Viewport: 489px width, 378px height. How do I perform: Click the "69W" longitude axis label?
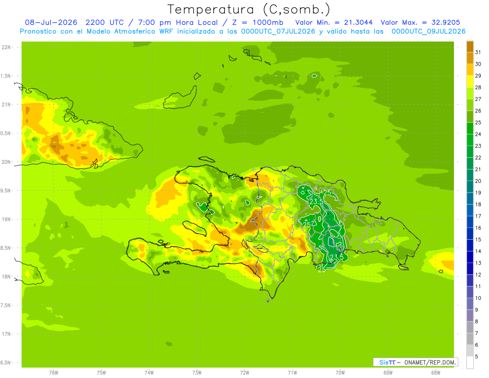click(388, 372)
